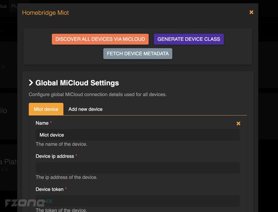The image size is (278, 212).
Task: Click the Device token label
Action: point(49,189)
